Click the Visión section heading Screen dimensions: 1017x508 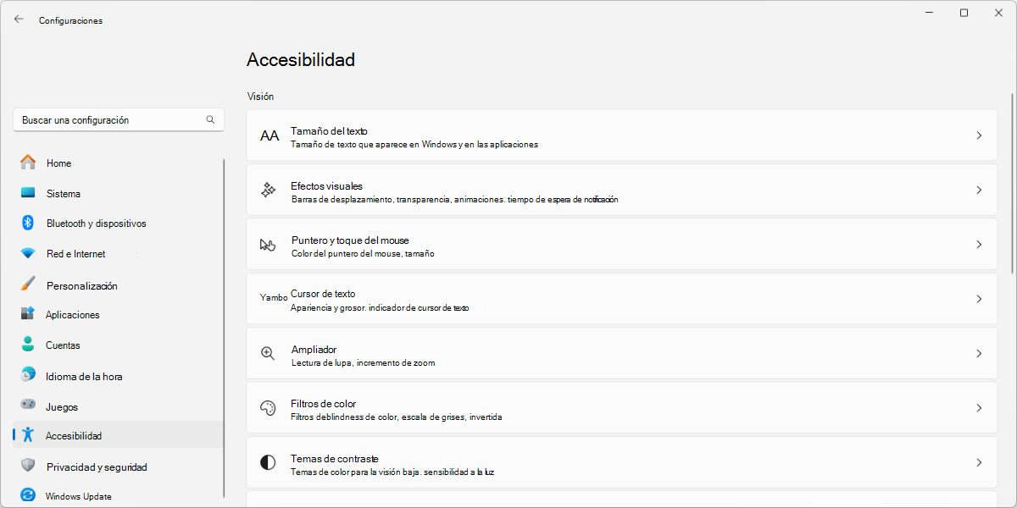point(260,97)
